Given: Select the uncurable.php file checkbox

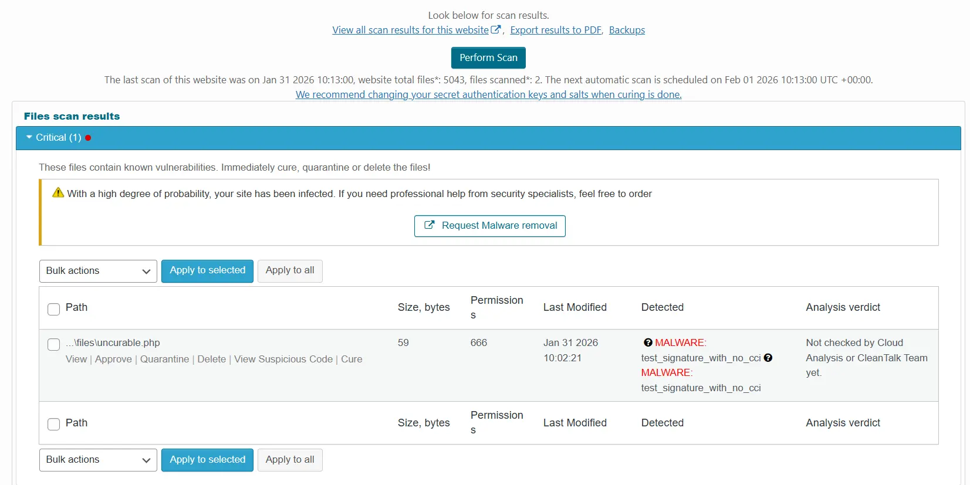Looking at the screenshot, I should [x=53, y=344].
